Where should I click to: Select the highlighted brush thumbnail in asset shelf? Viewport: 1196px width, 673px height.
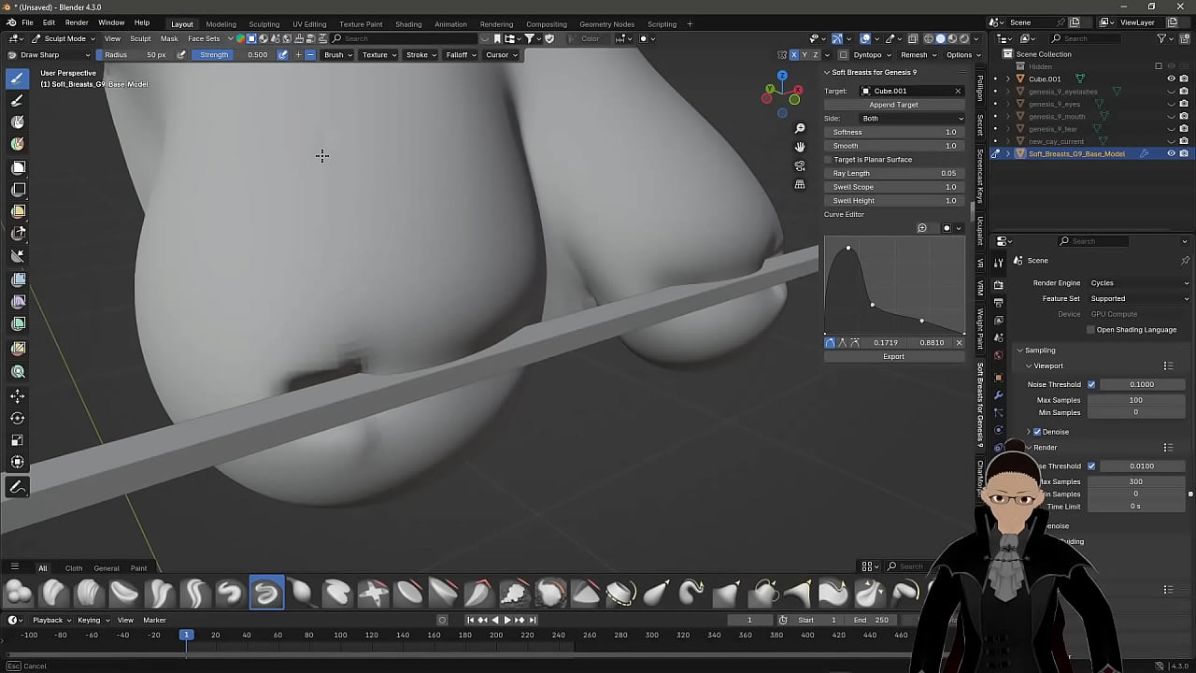coord(266,593)
